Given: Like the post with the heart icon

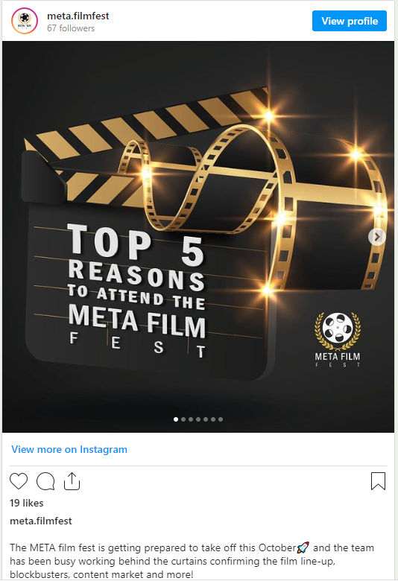Looking at the screenshot, I should click(x=18, y=481).
